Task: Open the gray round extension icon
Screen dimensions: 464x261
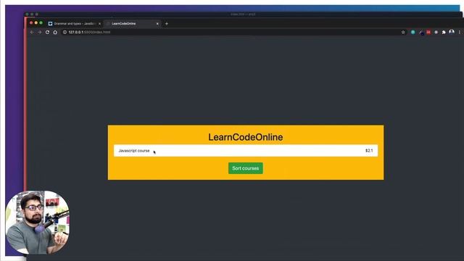Action: click(436, 32)
